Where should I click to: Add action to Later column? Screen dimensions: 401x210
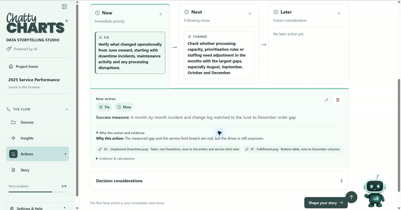click(x=339, y=13)
